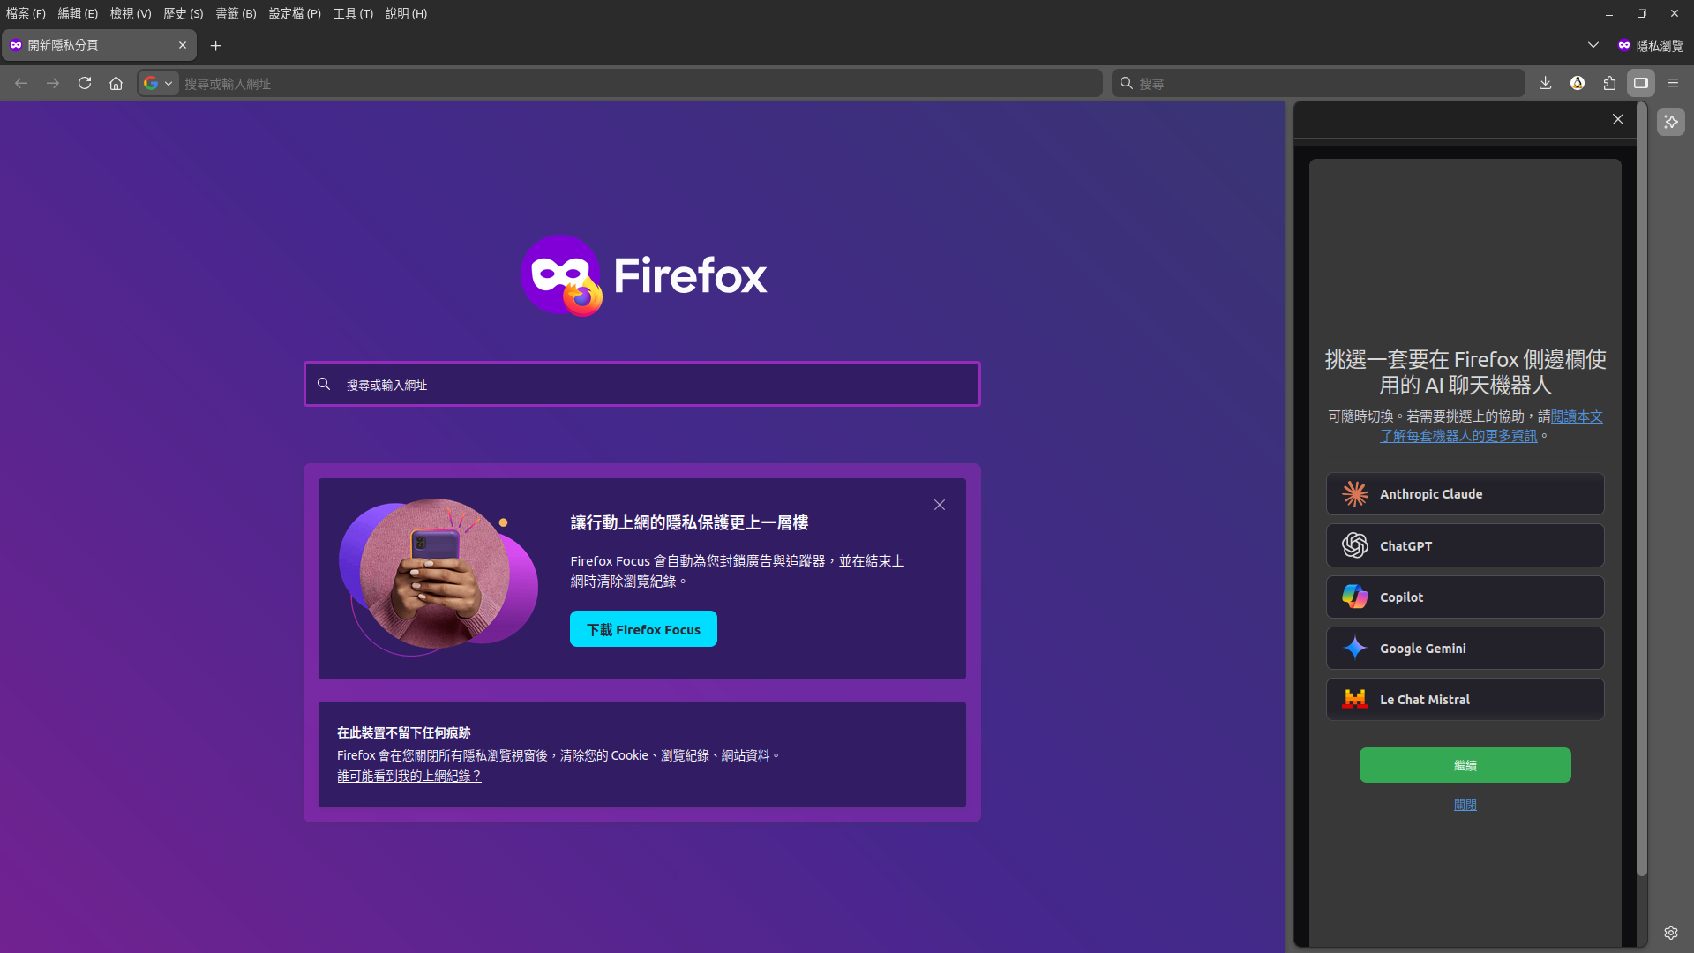Choose Copilot chatbot
Viewport: 1694px width, 953px height.
click(x=1465, y=597)
